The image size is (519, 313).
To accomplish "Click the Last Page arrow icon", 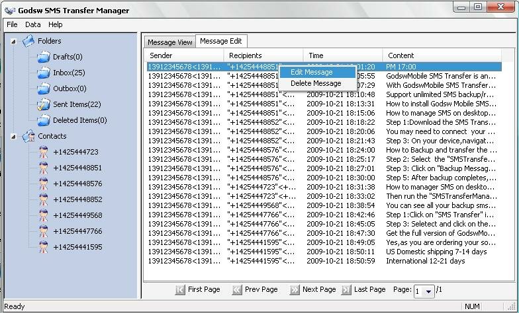I will pos(346,290).
